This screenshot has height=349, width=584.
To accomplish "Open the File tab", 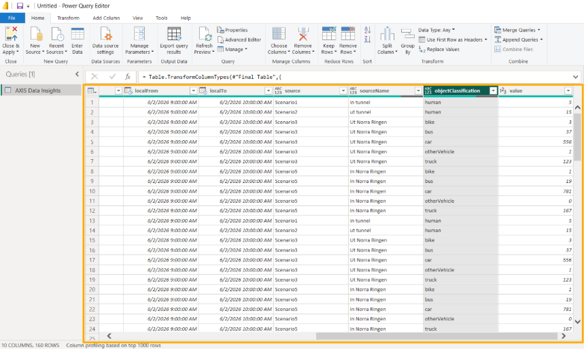I will pyautogui.click(x=12, y=18).
